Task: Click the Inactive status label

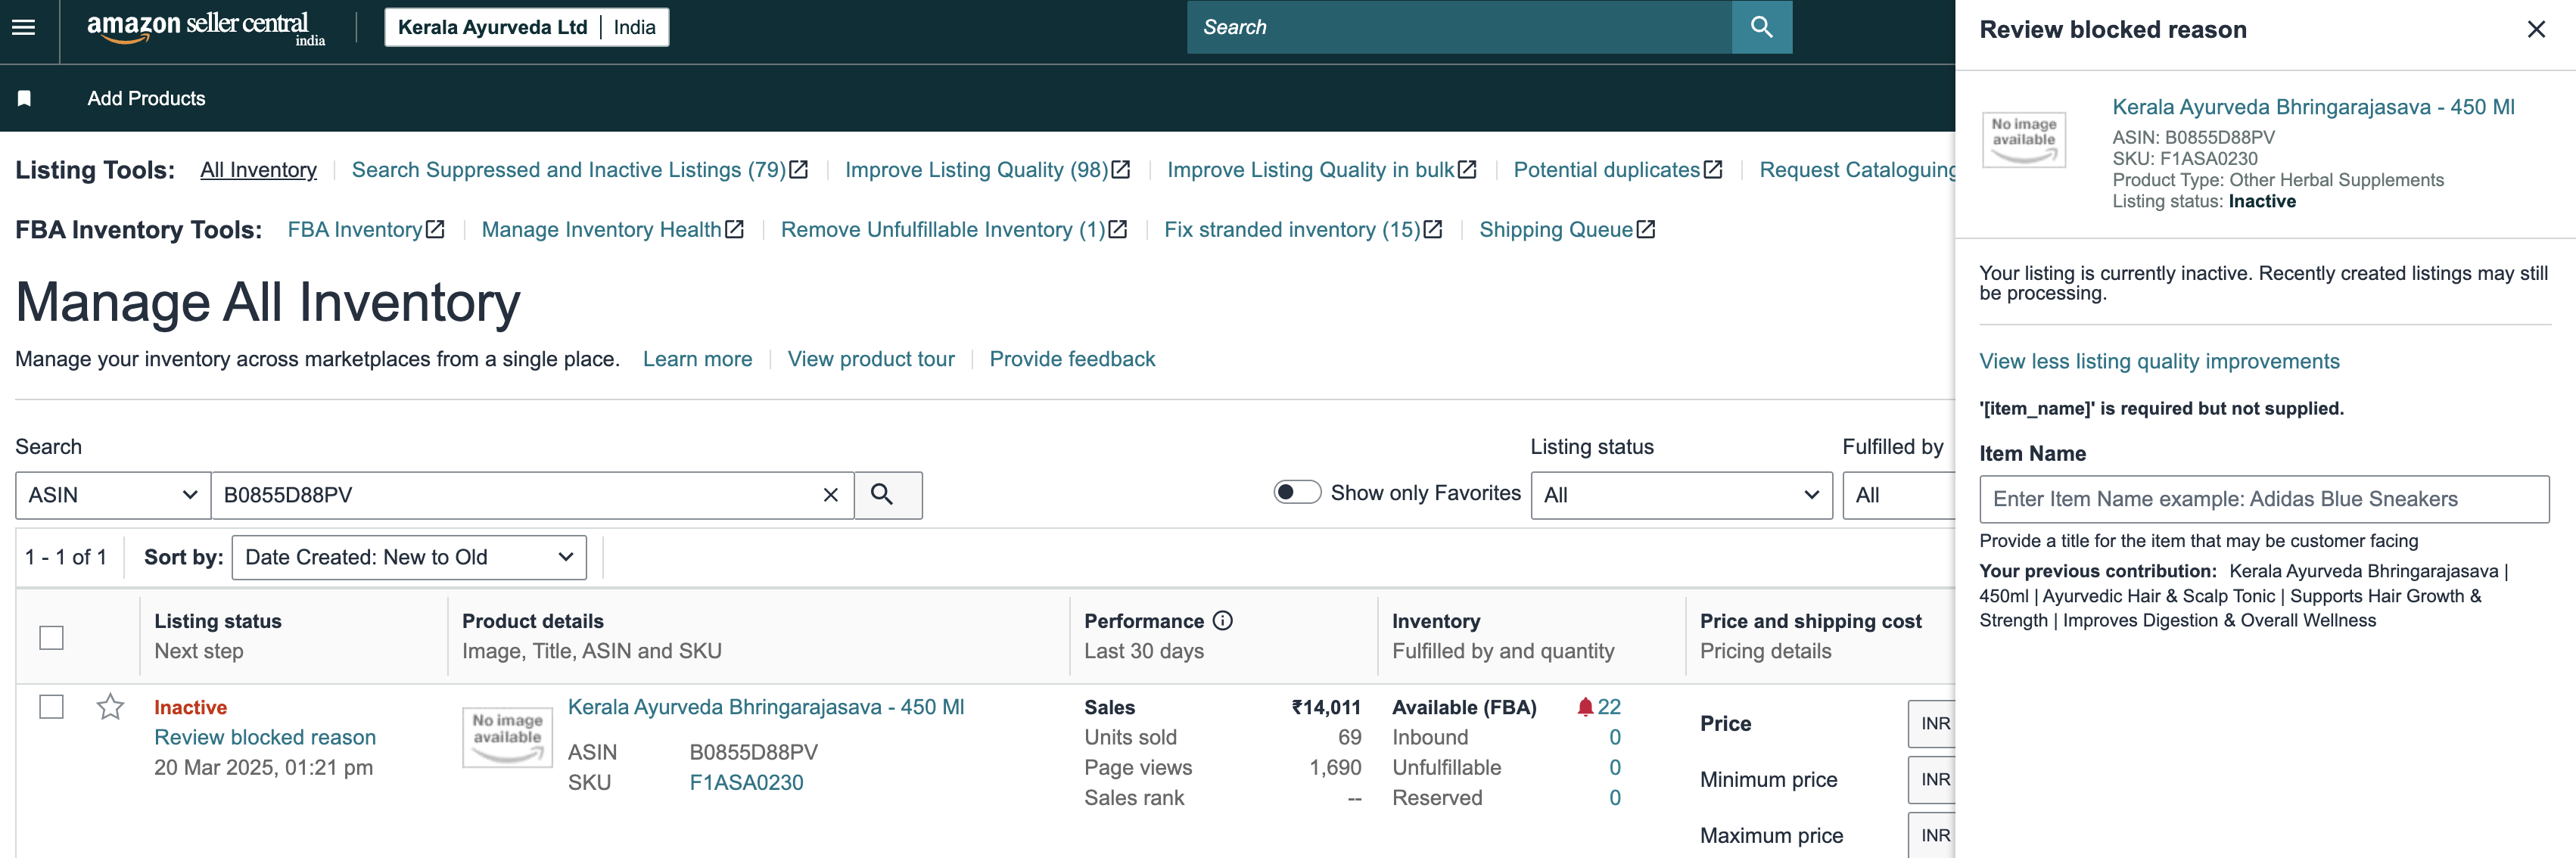Action: 190,707
